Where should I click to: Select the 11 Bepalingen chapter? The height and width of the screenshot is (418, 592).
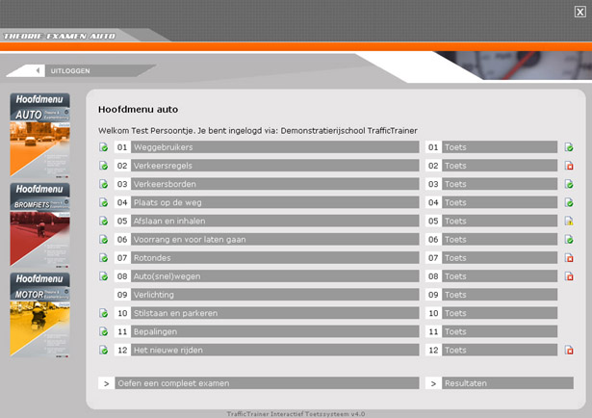click(x=267, y=331)
